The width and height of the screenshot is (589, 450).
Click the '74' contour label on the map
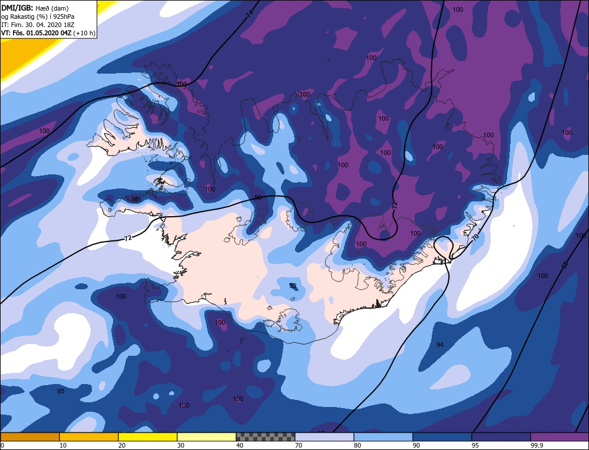tap(250, 15)
